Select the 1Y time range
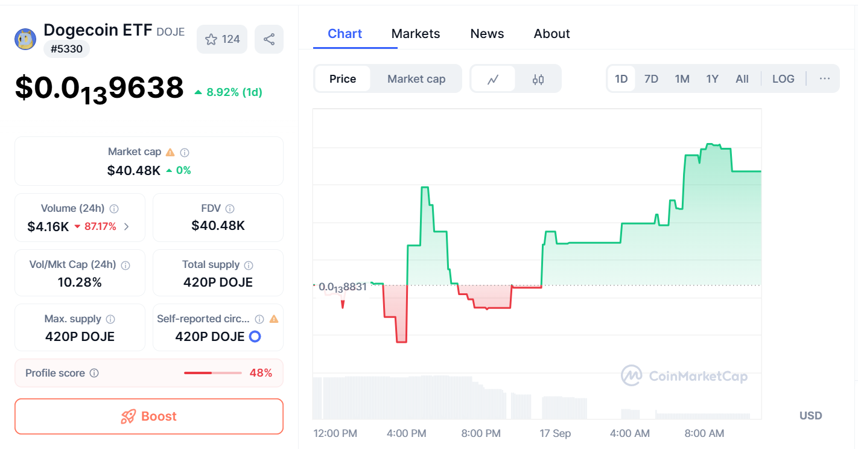The image size is (858, 449). [713, 79]
